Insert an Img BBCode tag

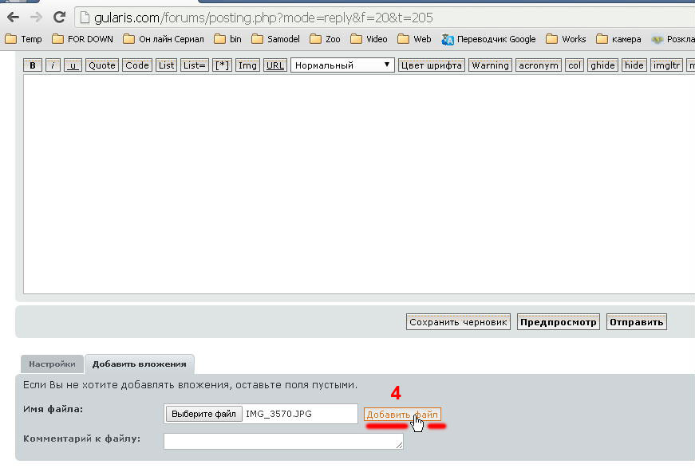point(247,65)
